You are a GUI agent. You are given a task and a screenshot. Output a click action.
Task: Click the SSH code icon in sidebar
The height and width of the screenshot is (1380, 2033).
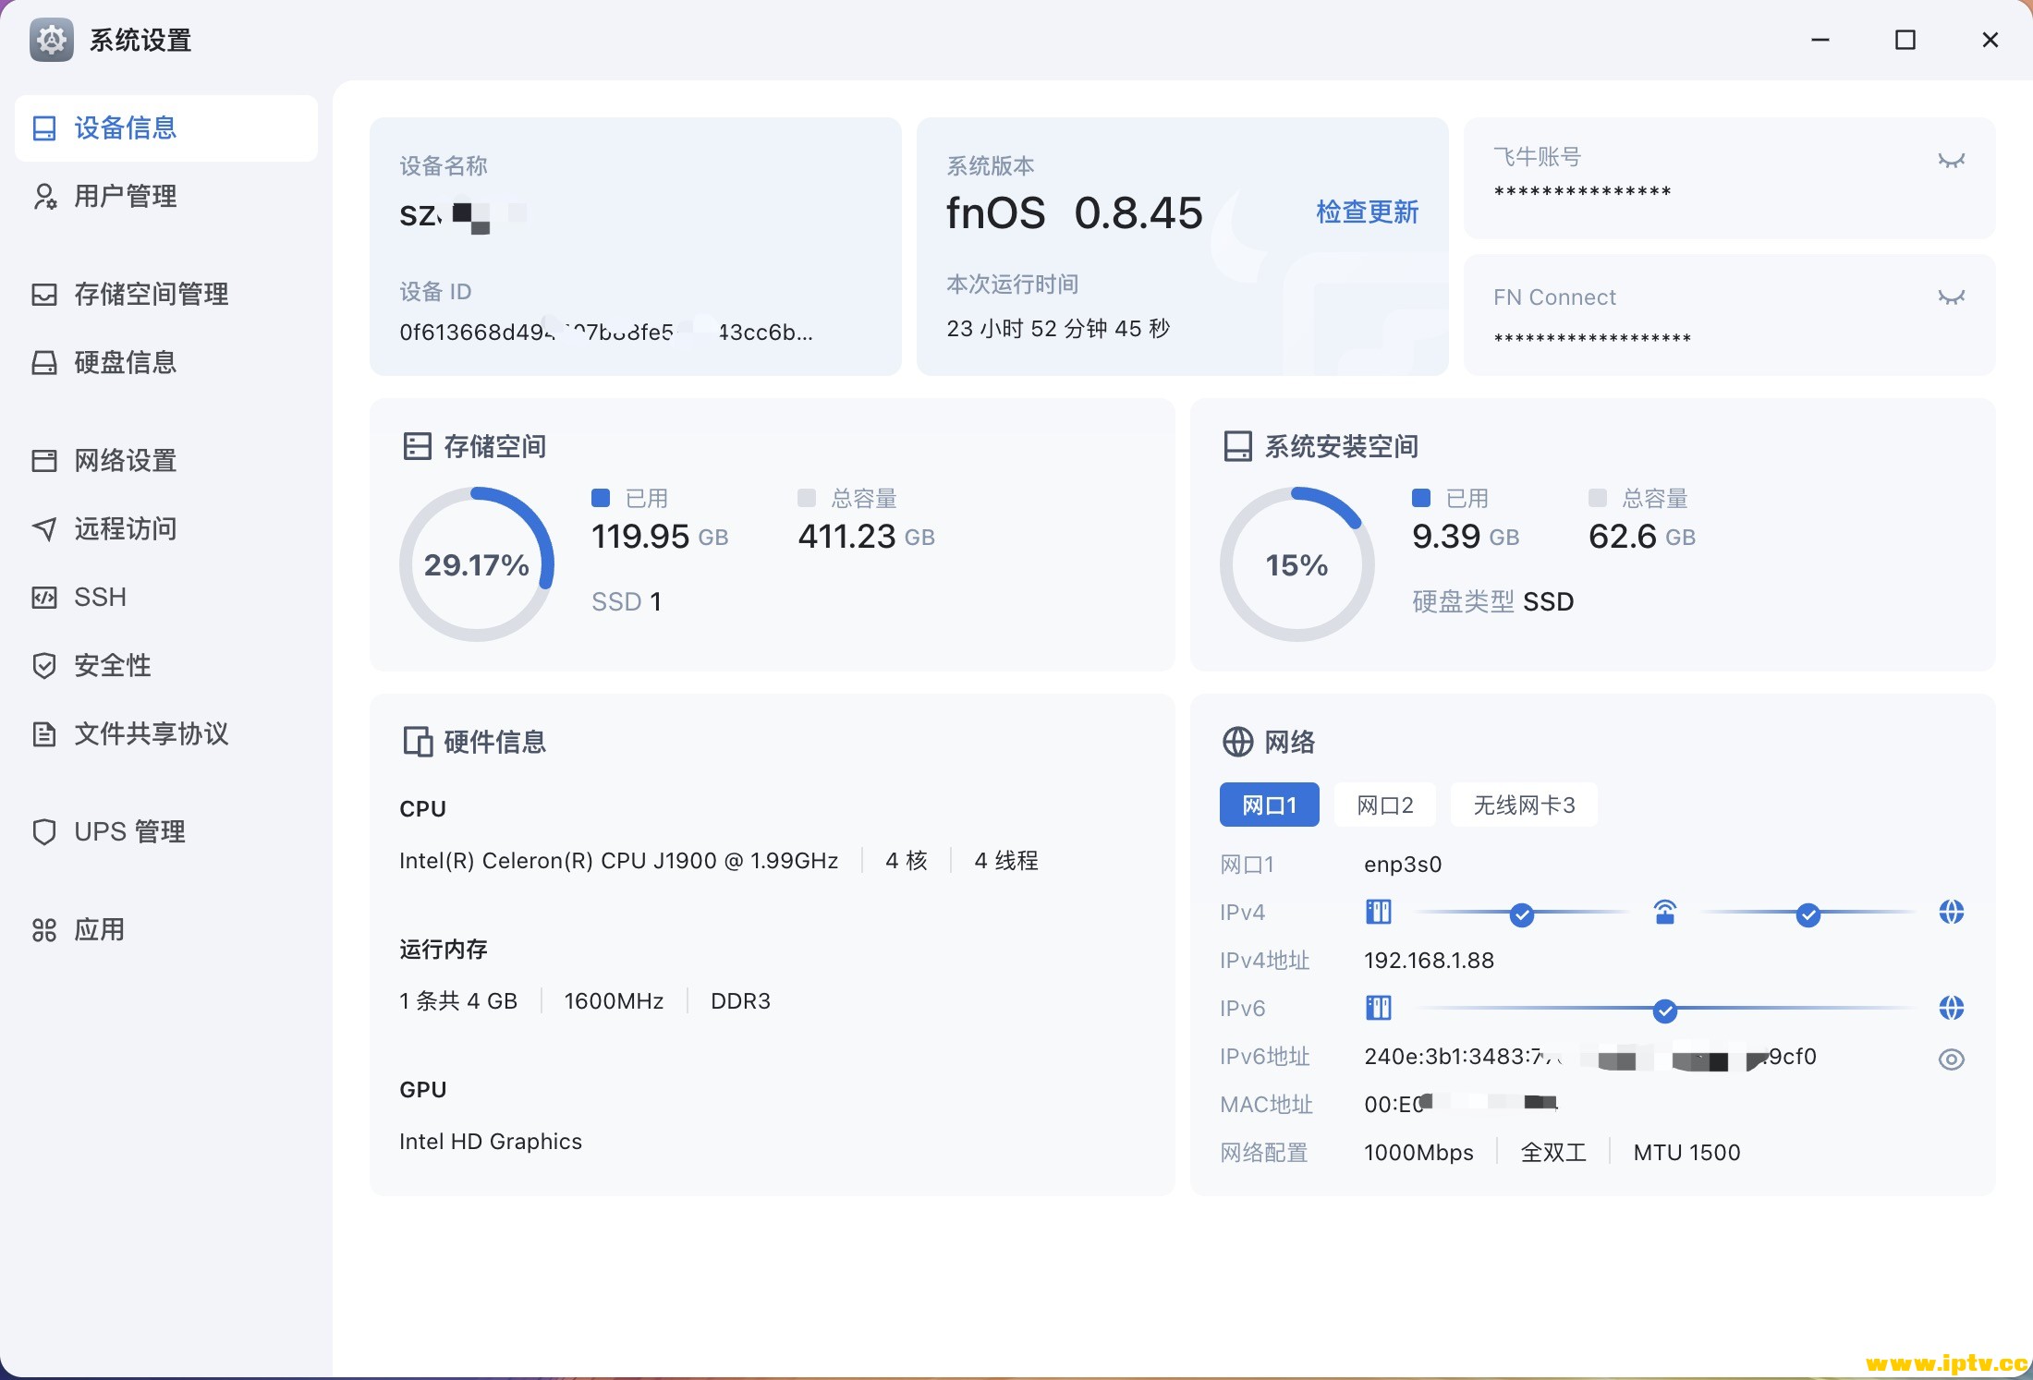(x=44, y=598)
